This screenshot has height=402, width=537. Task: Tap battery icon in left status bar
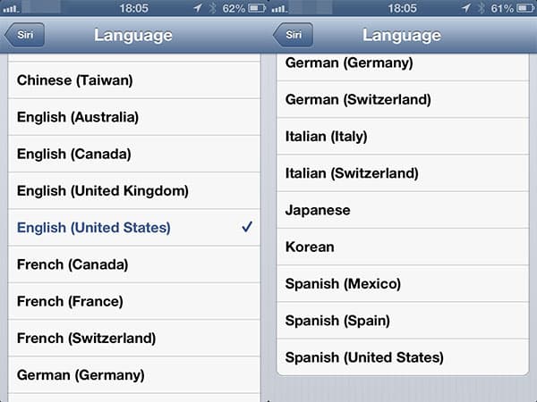coord(257,8)
